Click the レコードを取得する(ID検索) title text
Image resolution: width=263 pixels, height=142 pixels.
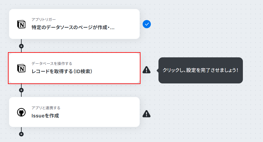(62, 72)
